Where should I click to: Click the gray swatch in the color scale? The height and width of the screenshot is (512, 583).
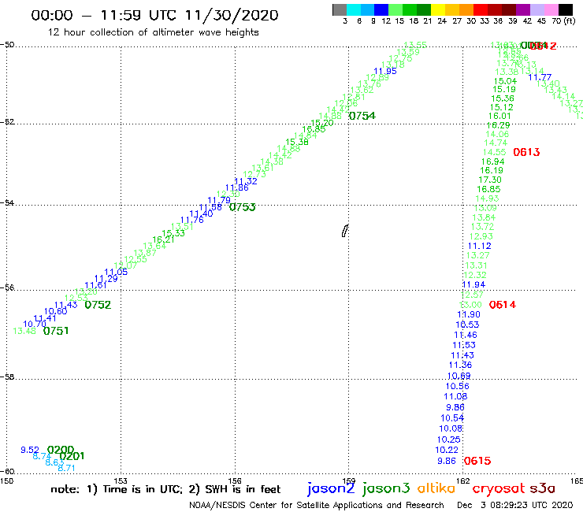(340, 9)
